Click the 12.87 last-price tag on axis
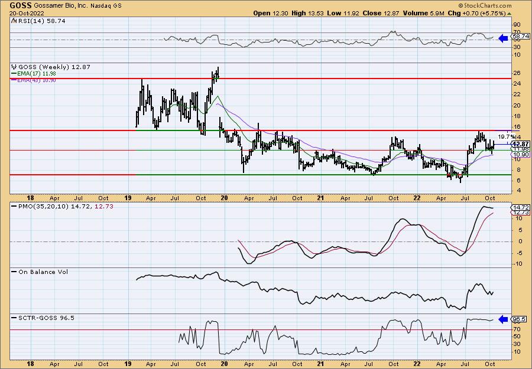This screenshot has width=532, height=369. coord(521,144)
